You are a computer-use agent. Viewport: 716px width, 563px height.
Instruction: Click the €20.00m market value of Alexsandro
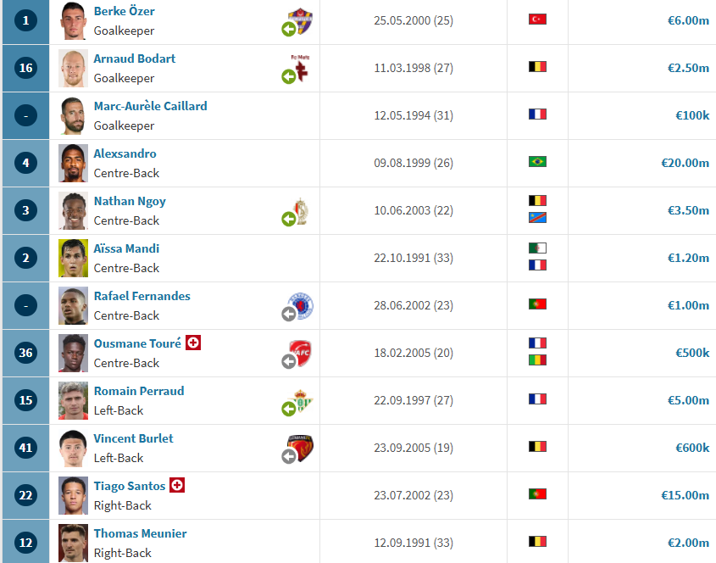(x=685, y=163)
